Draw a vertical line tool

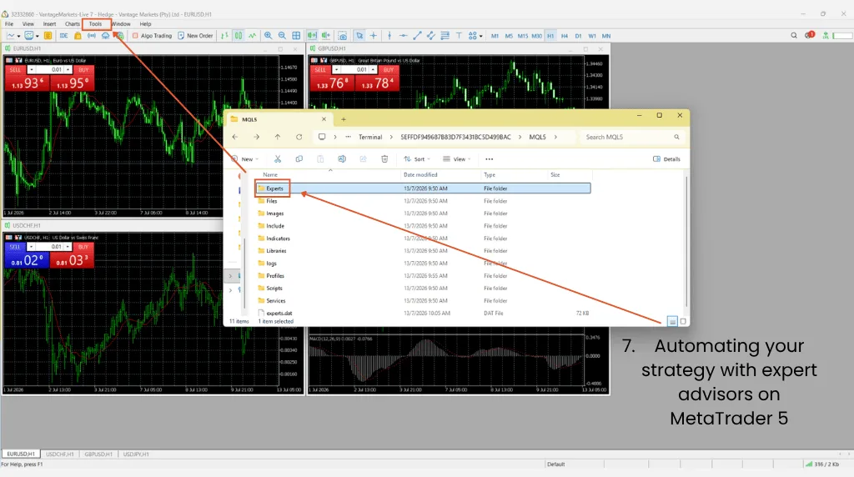pos(389,36)
